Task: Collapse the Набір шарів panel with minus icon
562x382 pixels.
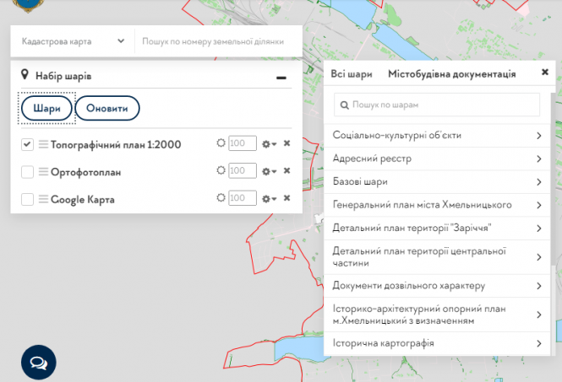Action: point(281,78)
